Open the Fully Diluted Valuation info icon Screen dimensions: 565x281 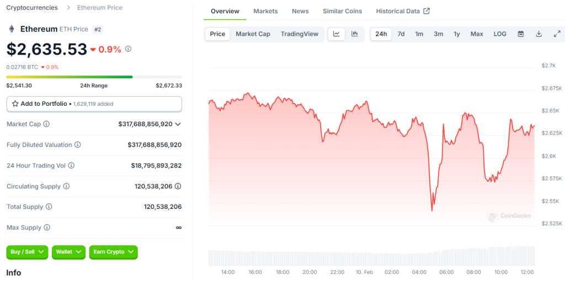click(x=78, y=145)
